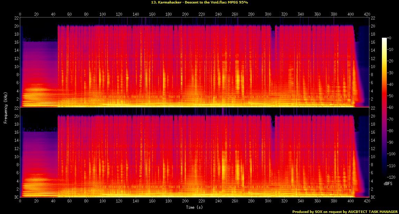The width and height of the screenshot is (399, 214).
Task: Click the '-60' level on the color scale
Action: coord(392,107)
